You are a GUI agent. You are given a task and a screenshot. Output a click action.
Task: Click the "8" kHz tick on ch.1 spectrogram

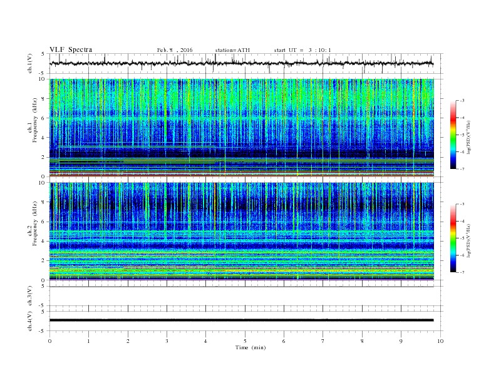pyautogui.click(x=43, y=99)
